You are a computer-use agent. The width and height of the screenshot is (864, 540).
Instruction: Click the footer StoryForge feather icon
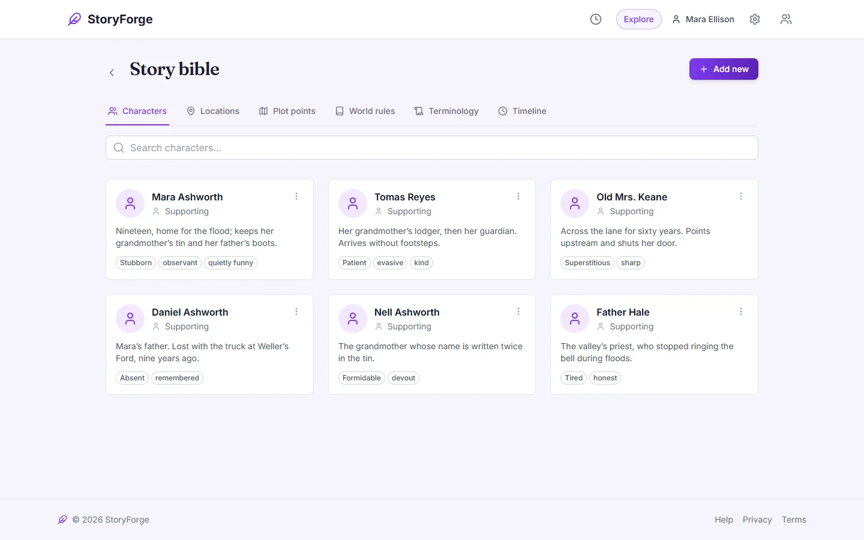click(x=62, y=520)
